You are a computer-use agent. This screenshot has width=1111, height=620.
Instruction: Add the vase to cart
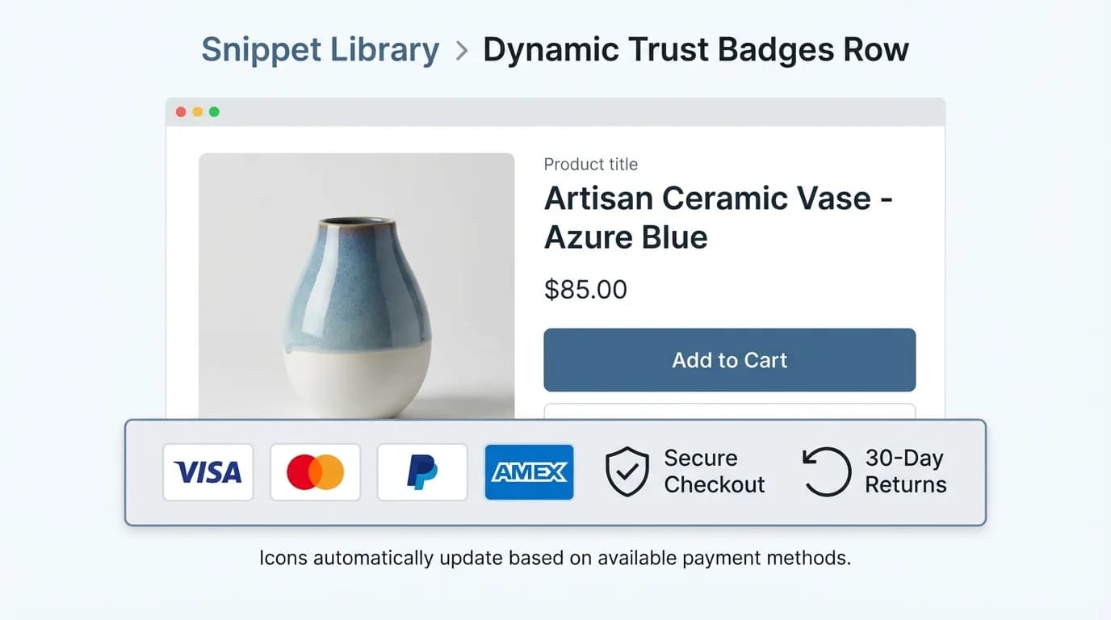click(x=730, y=360)
